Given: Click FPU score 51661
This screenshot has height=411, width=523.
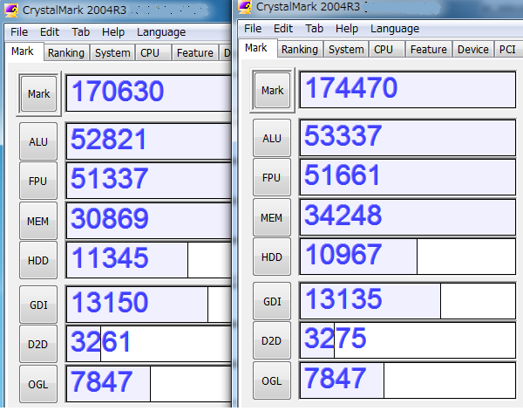Looking at the screenshot, I should coord(408,178).
